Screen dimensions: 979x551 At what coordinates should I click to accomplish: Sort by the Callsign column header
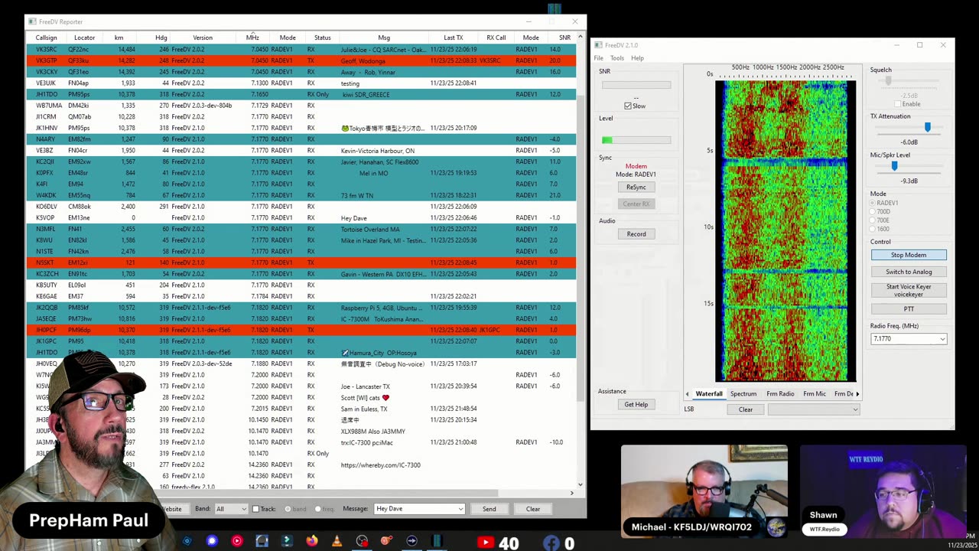[46, 37]
